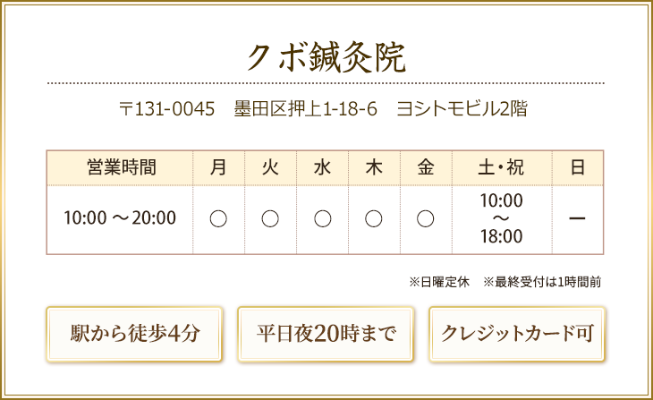Click the open circle under 水
This screenshot has height=400, width=653.
(322, 218)
